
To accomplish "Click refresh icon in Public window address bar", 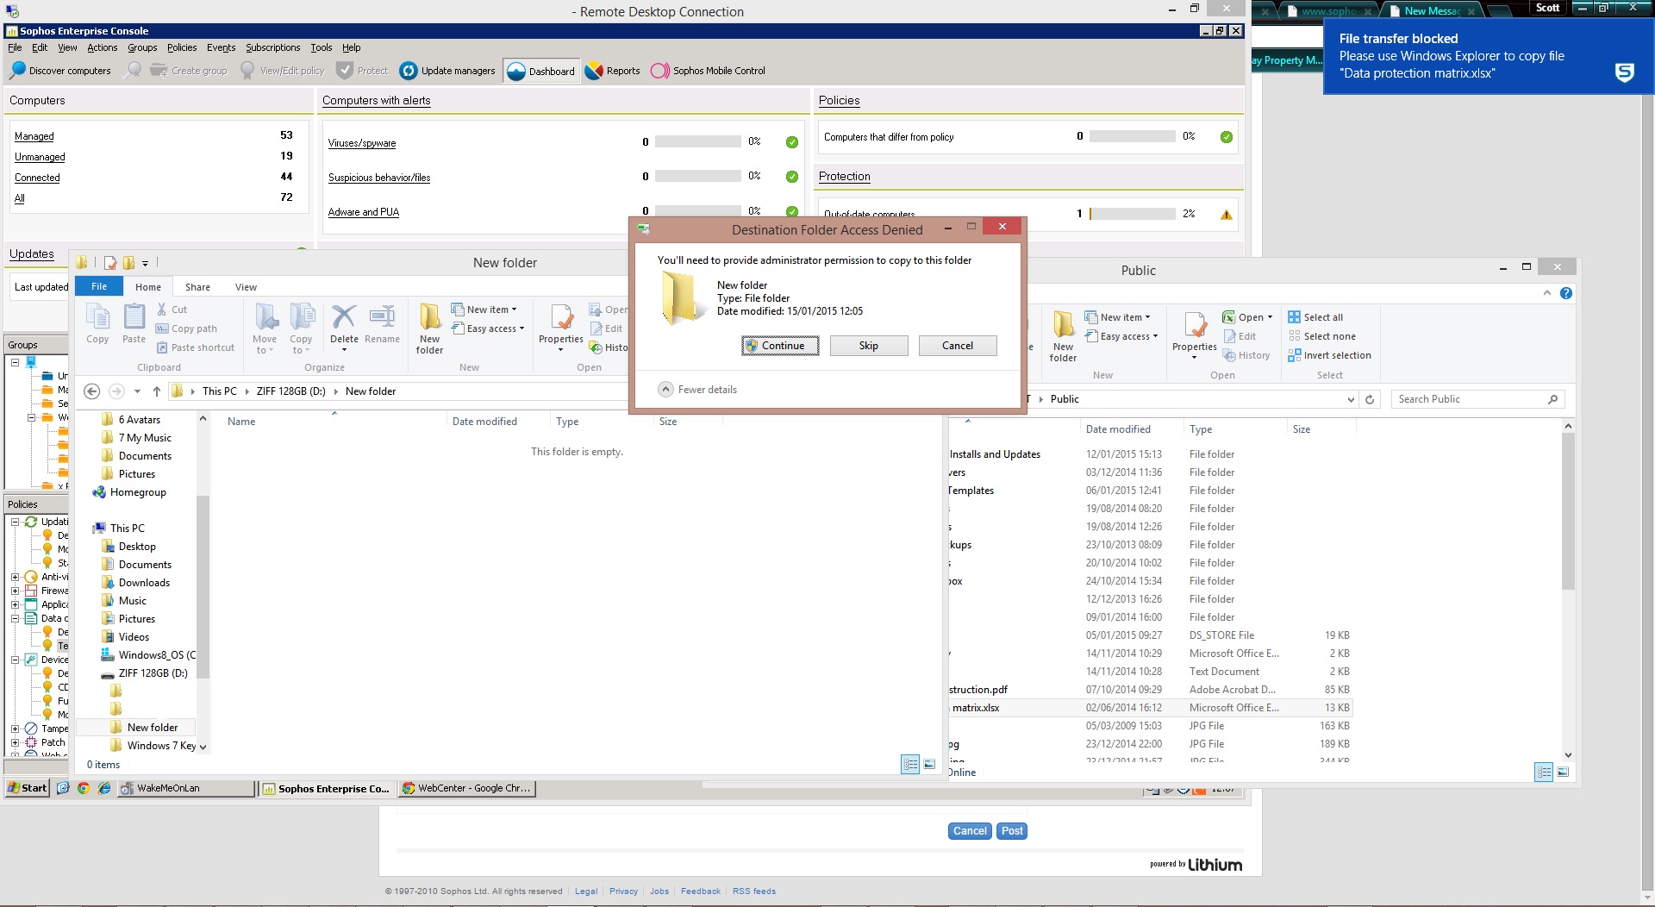I will [1370, 399].
